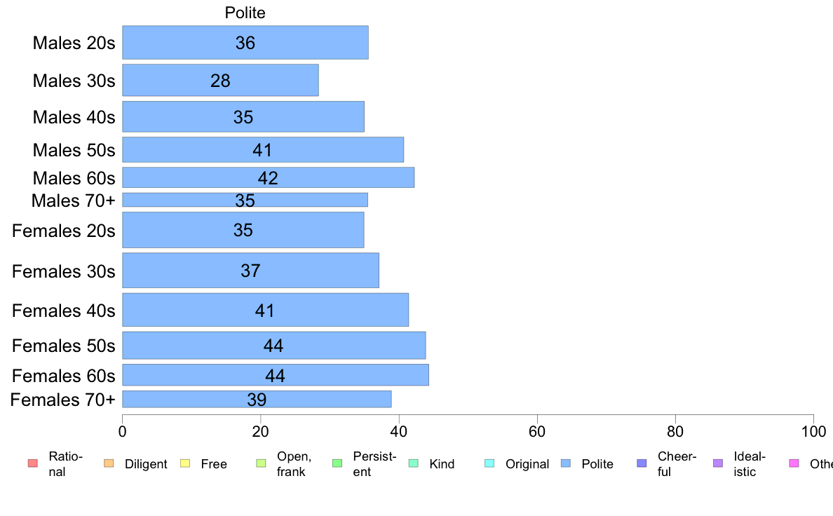Viewport: 833px width, 516px height.
Task: Click the Original legend color swatch
Action: coord(489,463)
